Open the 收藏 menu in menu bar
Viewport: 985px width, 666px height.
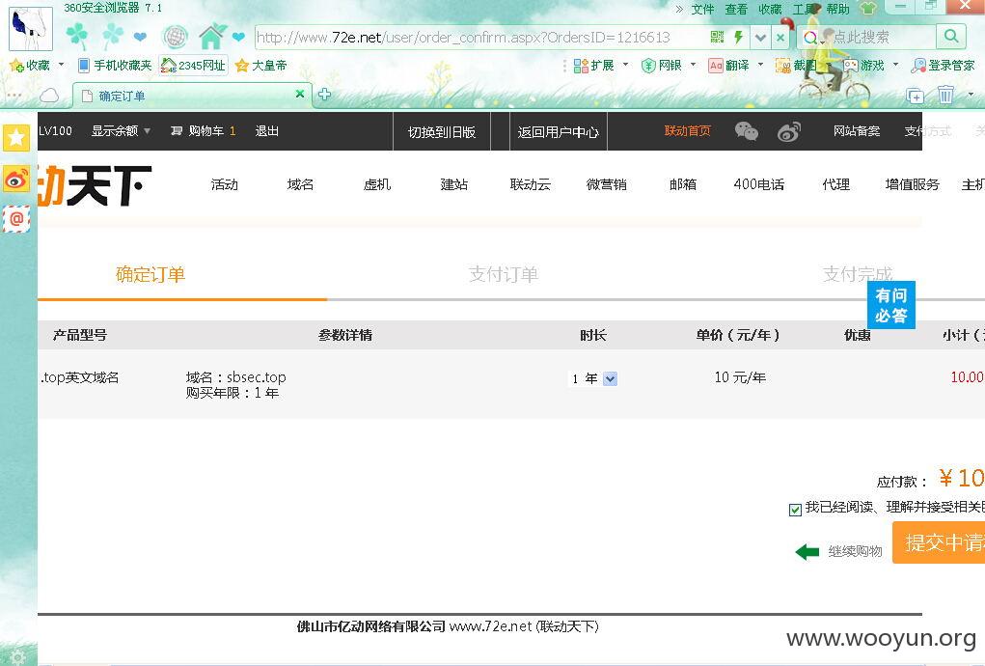point(770,9)
